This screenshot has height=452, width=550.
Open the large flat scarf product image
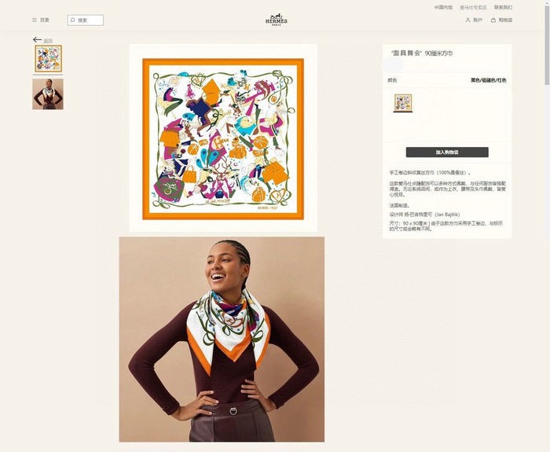(223, 138)
